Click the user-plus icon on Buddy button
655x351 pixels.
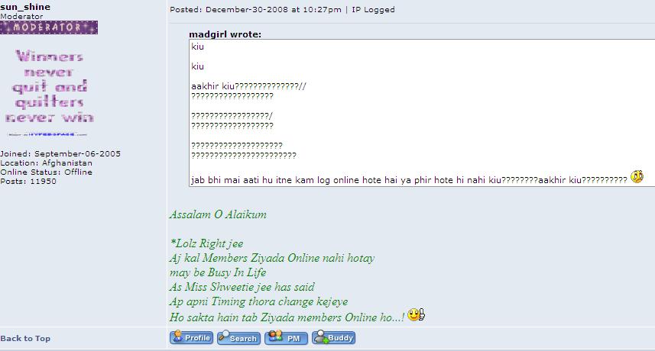point(321,337)
